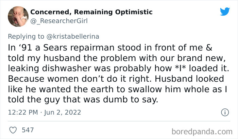Image resolution: width=238 pixels, height=139 pixels.
Task: Click the tweet's first line starting In '91
Action: (110, 48)
